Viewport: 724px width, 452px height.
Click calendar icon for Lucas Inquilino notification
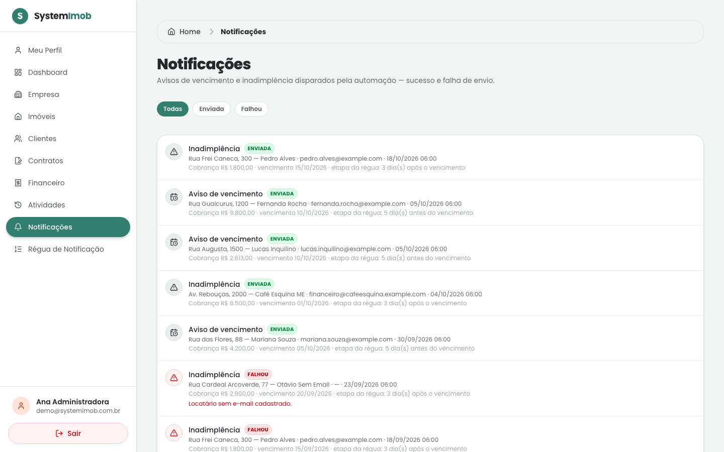pos(174,242)
